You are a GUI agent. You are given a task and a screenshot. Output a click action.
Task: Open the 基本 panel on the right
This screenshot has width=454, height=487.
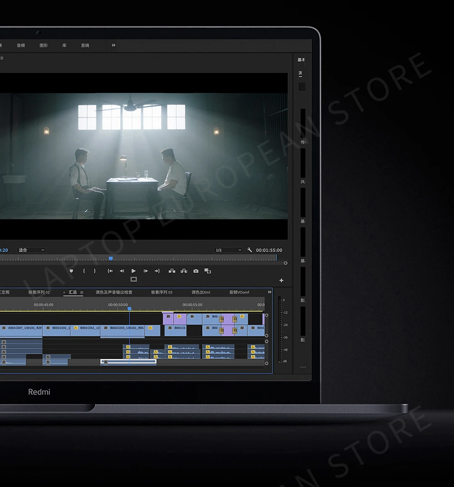pos(301,59)
